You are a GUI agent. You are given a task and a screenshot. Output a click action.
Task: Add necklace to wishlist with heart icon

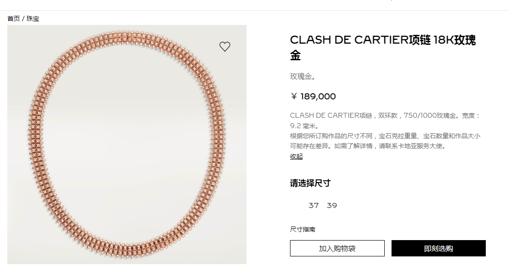224,47
